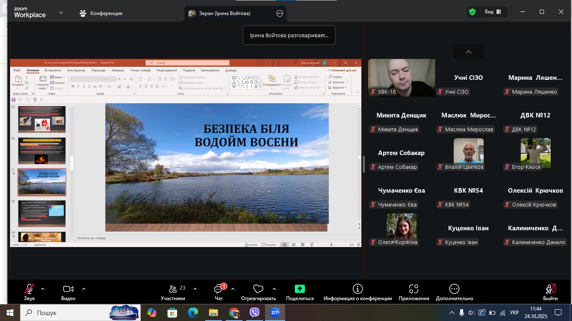This screenshot has height=321, width=572.
Task: Launch Viber from the Windows taskbar
Action: [254, 313]
